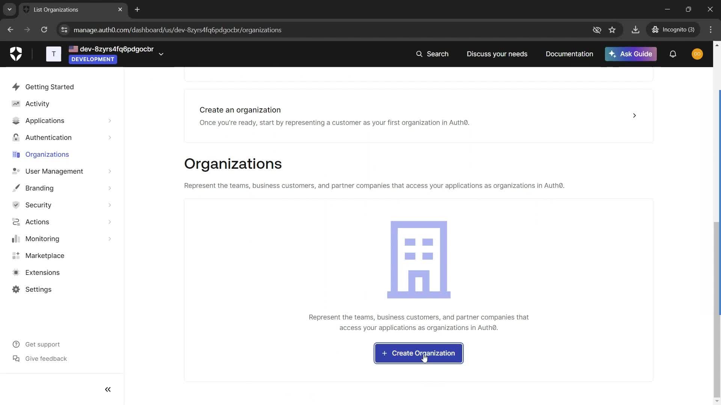Open Getting Started in sidebar
Image resolution: width=721 pixels, height=405 pixels.
click(50, 87)
